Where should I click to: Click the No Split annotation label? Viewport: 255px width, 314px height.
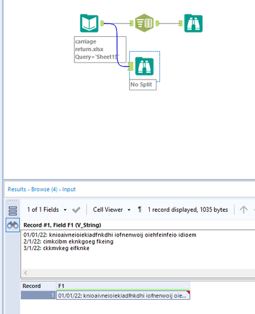tap(143, 85)
